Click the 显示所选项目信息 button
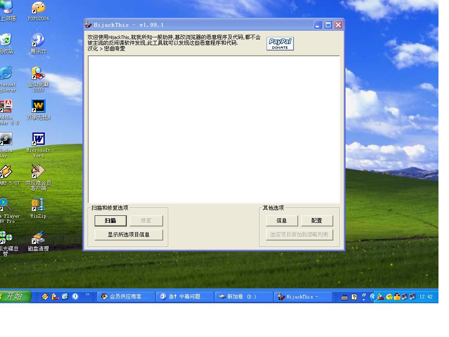The height and width of the screenshot is (337, 449). pos(129,235)
